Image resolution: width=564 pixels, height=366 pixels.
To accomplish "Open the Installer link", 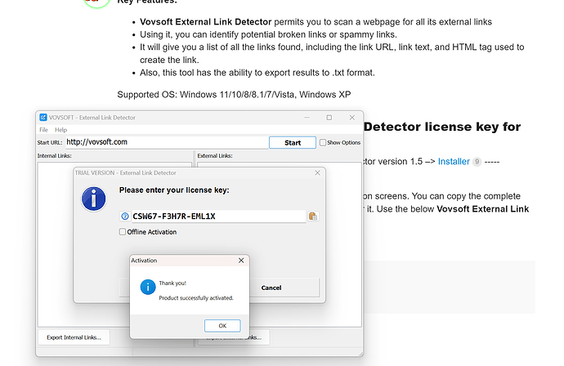I will (x=453, y=162).
